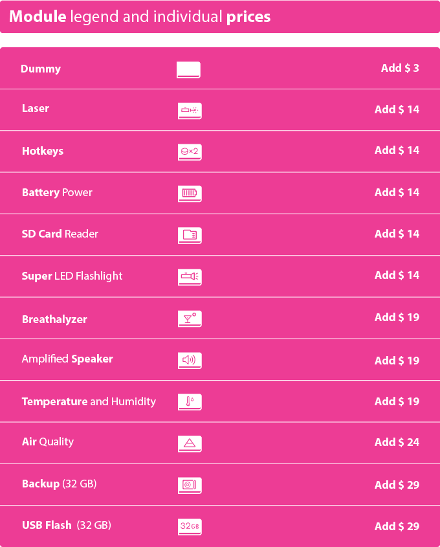
Task: Click Add $ 24 for Air Quality
Action: point(397,442)
